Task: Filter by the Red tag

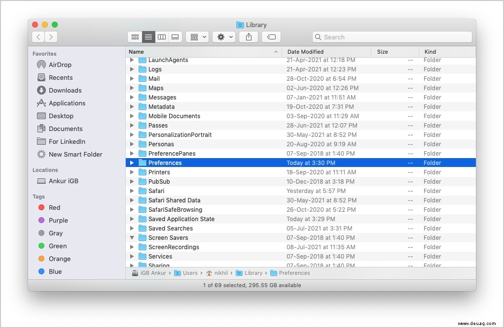Action: (x=49, y=208)
